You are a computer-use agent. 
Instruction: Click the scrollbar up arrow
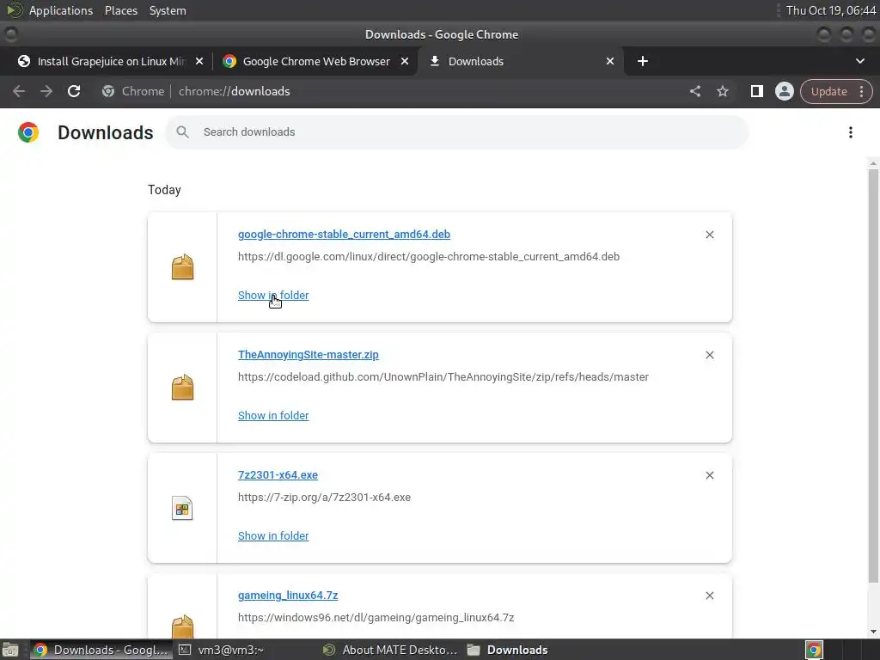[873, 163]
